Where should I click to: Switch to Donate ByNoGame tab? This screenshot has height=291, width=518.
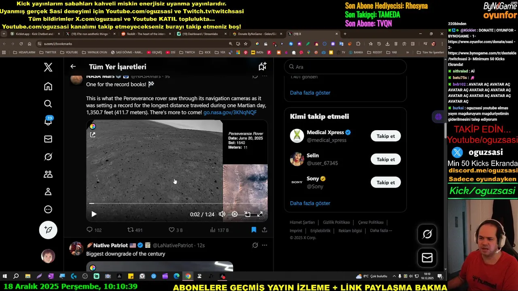tap(257, 34)
